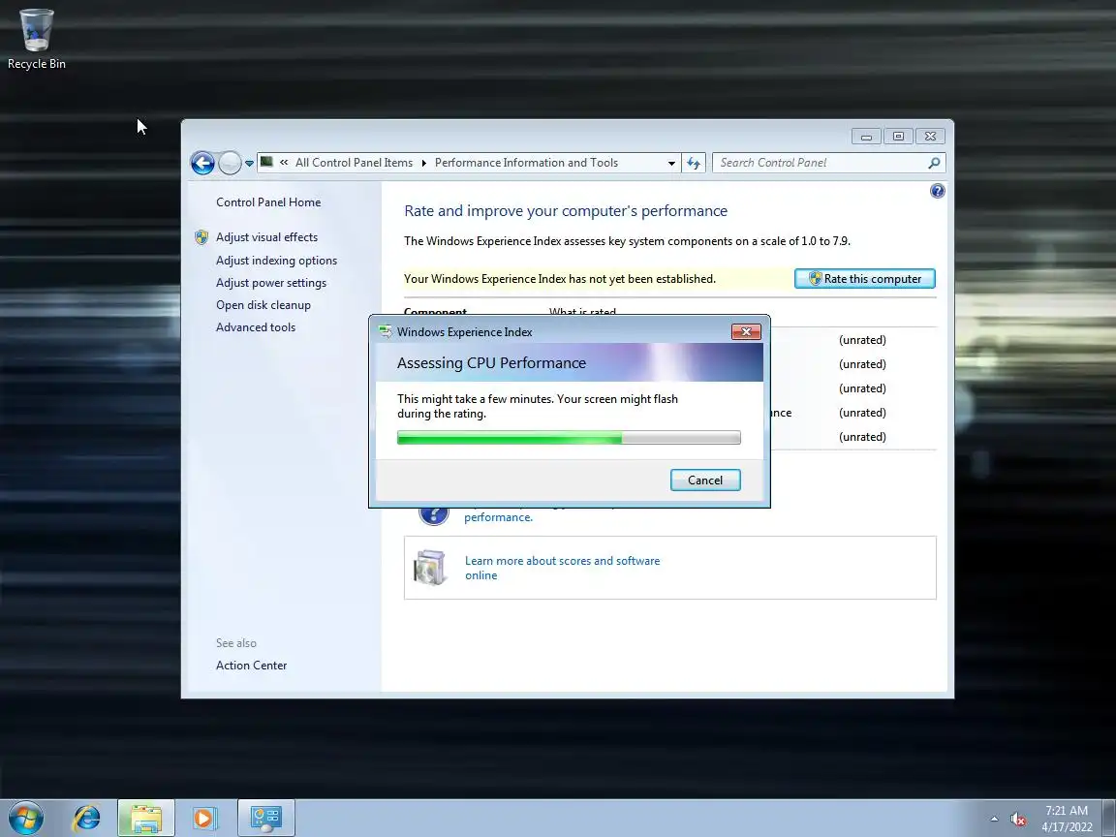Viewport: 1116px width, 837px height.
Task: Open Action Center under See also
Action: tap(251, 665)
